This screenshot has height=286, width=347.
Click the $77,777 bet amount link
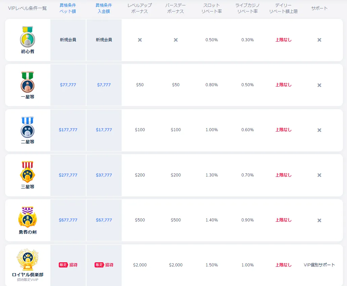(68, 85)
